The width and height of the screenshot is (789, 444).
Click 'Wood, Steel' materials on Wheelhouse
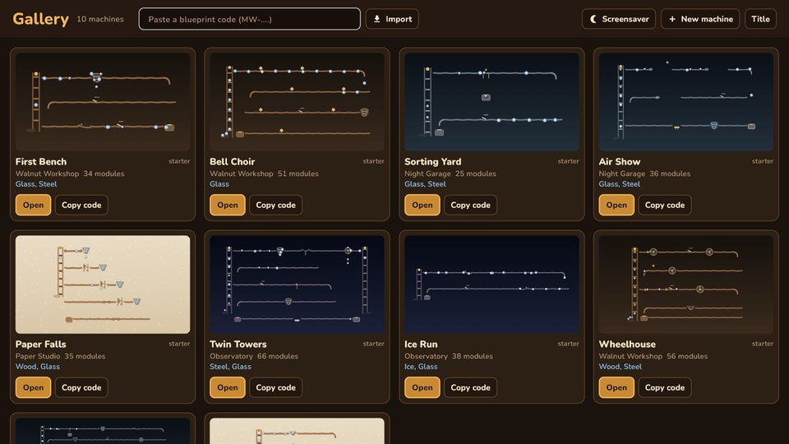click(x=620, y=367)
